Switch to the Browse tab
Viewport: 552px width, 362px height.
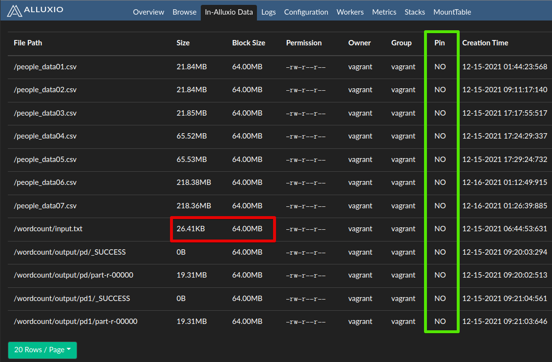coord(185,12)
